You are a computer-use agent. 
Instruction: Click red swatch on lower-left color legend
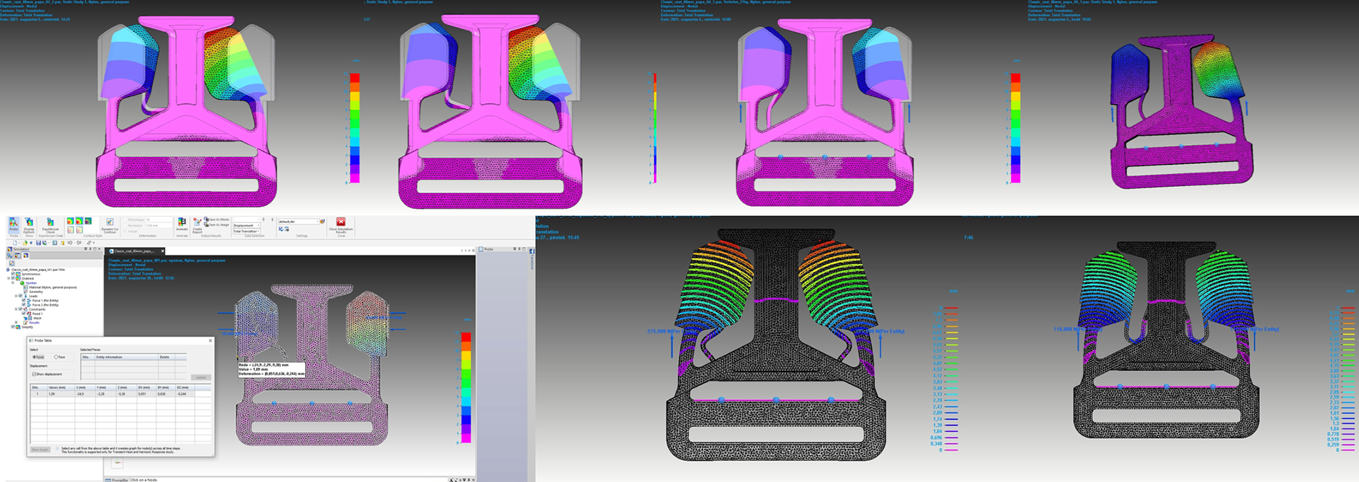point(466,338)
